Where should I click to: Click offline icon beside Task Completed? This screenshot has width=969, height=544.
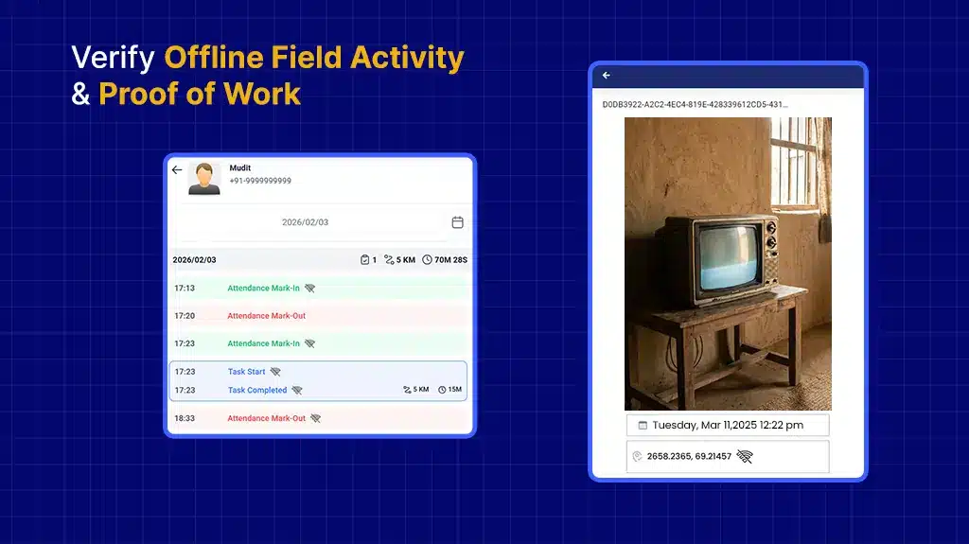297,390
